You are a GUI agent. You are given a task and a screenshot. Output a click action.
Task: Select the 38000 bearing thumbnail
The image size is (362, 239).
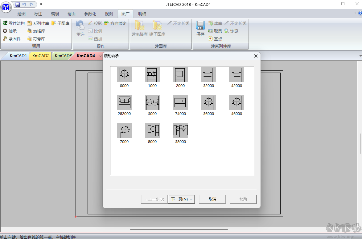tap(180, 130)
